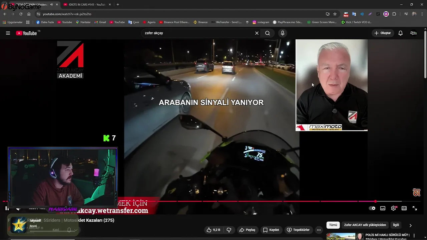Image resolution: width=427 pixels, height=240 pixels.
Task: Toggle subtitles in the video player
Action: tap(383, 208)
